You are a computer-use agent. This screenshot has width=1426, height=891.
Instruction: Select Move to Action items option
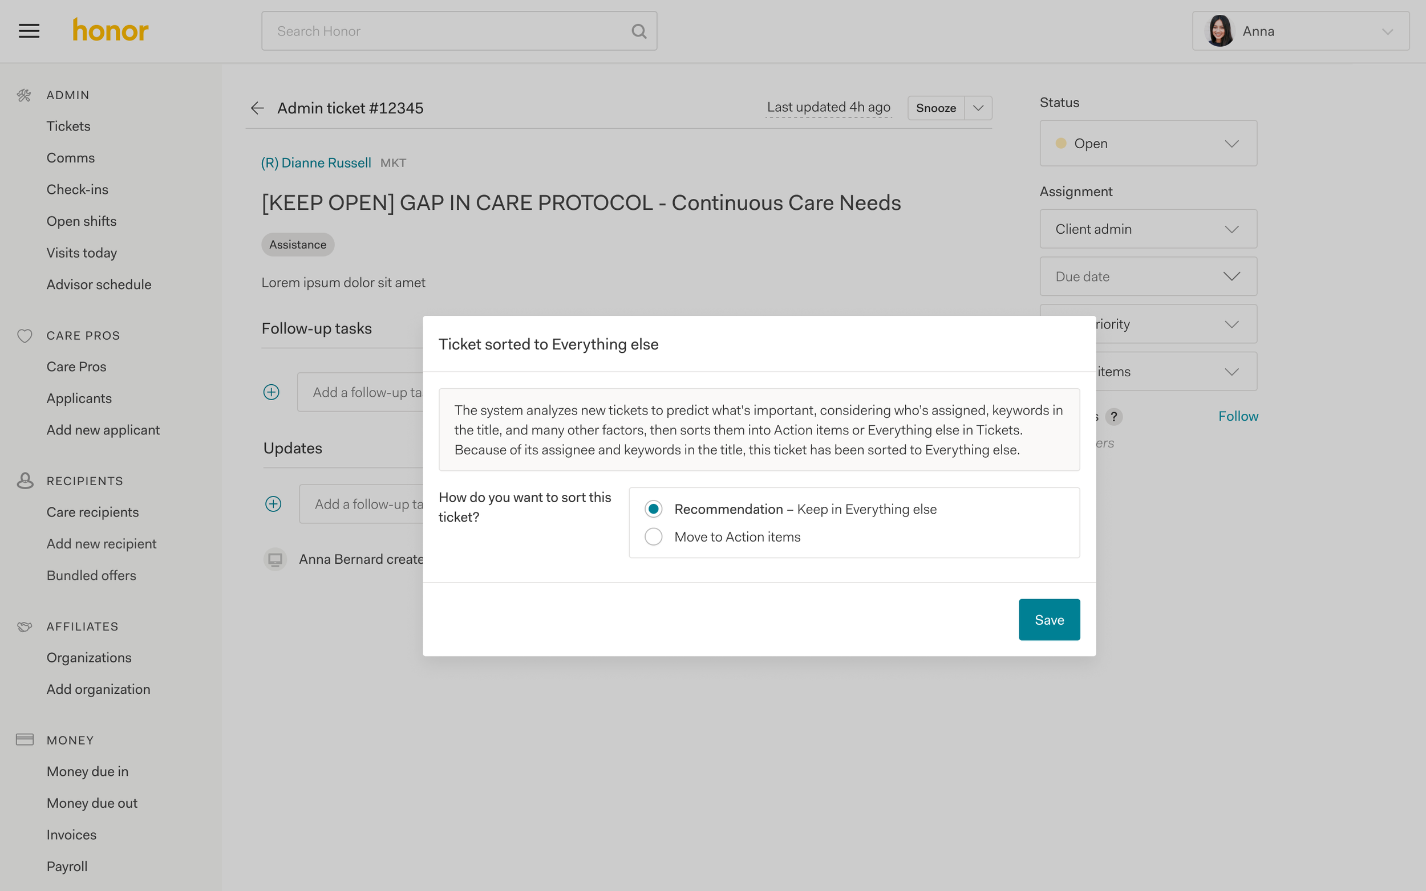[653, 537]
